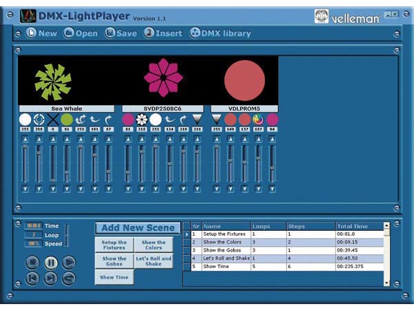
Task: Select the Show Time scene button
Action: click(x=114, y=277)
